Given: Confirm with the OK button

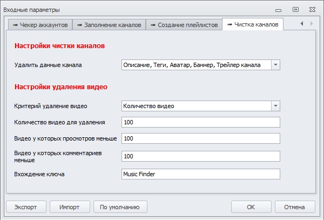Looking at the screenshot, I should point(251,207).
